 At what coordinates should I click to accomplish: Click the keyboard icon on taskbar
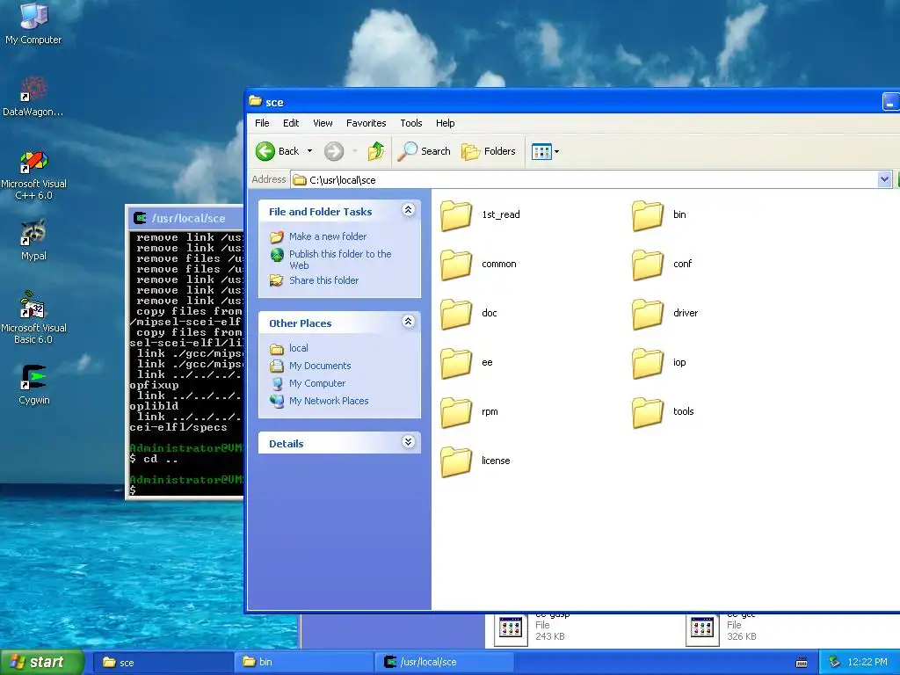coord(802,663)
